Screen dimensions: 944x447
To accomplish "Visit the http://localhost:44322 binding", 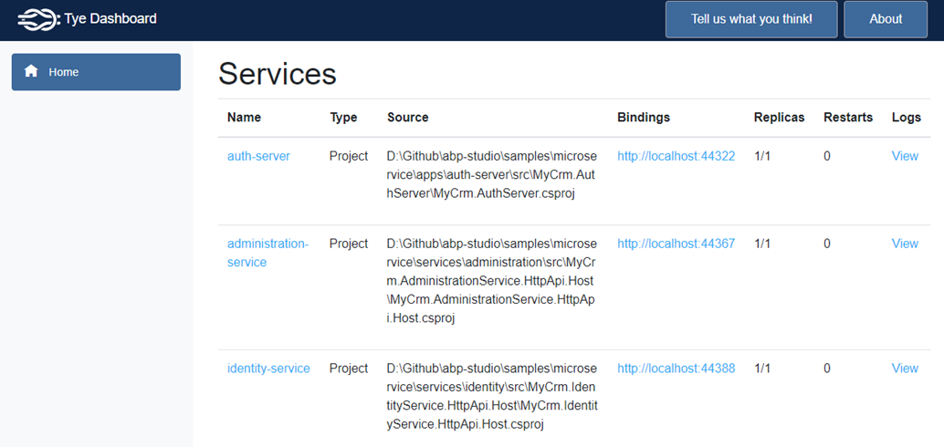I will [677, 156].
